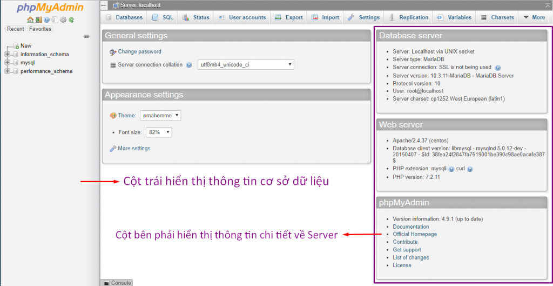
Task: Open help icon beside SSL is not being used
Action: [497, 68]
